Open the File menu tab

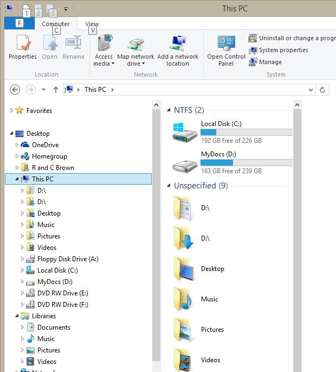coord(20,23)
